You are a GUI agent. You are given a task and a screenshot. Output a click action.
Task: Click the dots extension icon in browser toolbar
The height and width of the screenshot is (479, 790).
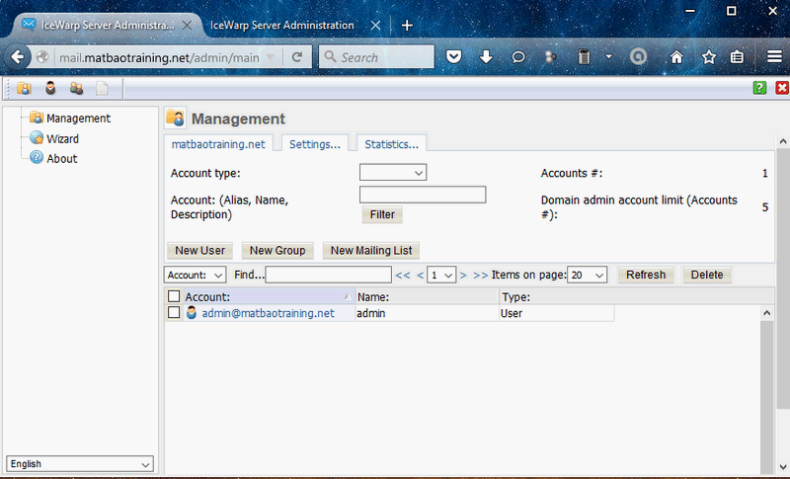[551, 57]
